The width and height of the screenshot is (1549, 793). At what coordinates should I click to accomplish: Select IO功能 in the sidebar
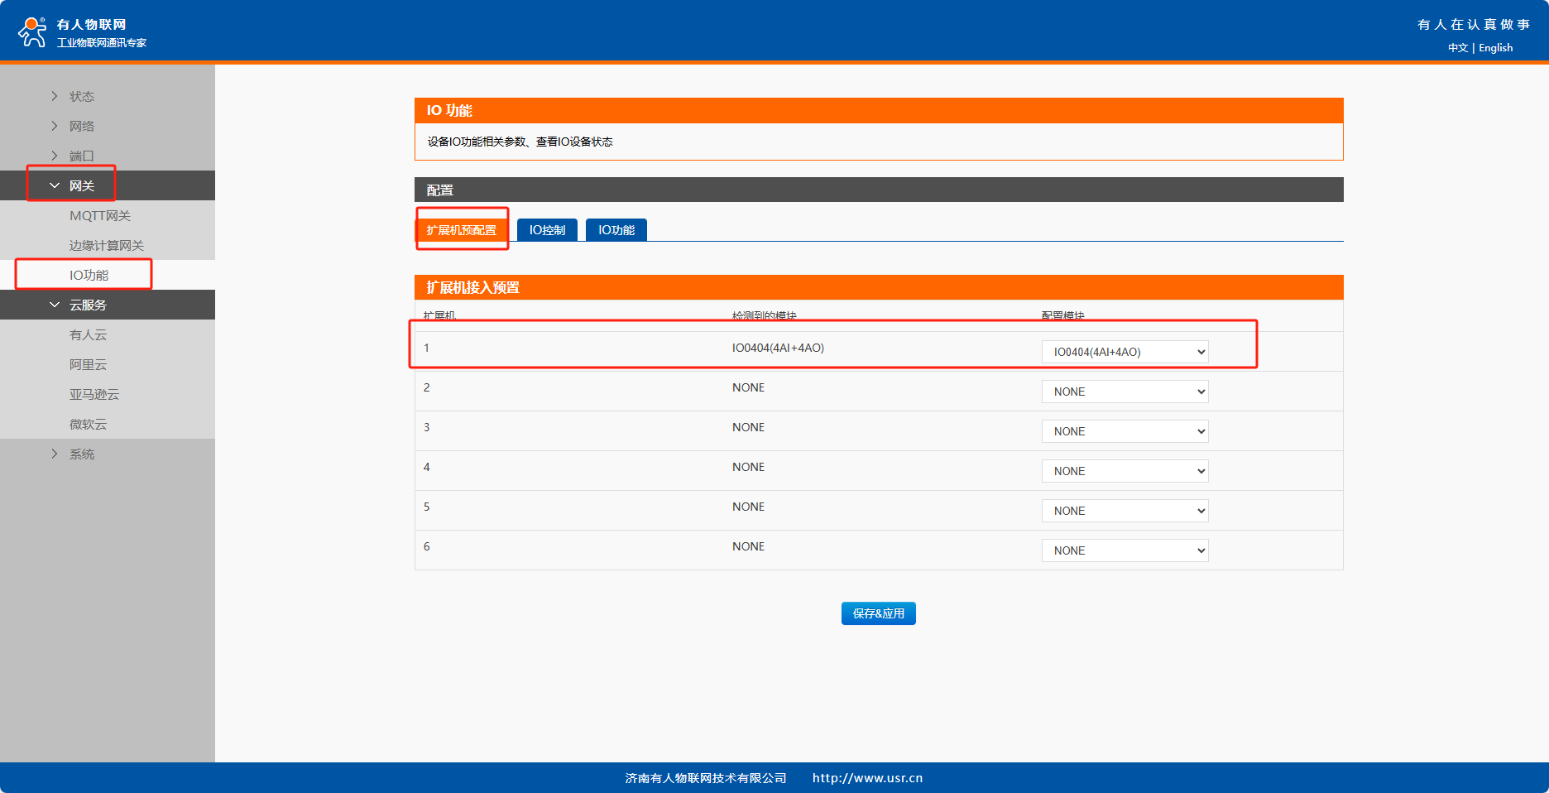(x=89, y=275)
